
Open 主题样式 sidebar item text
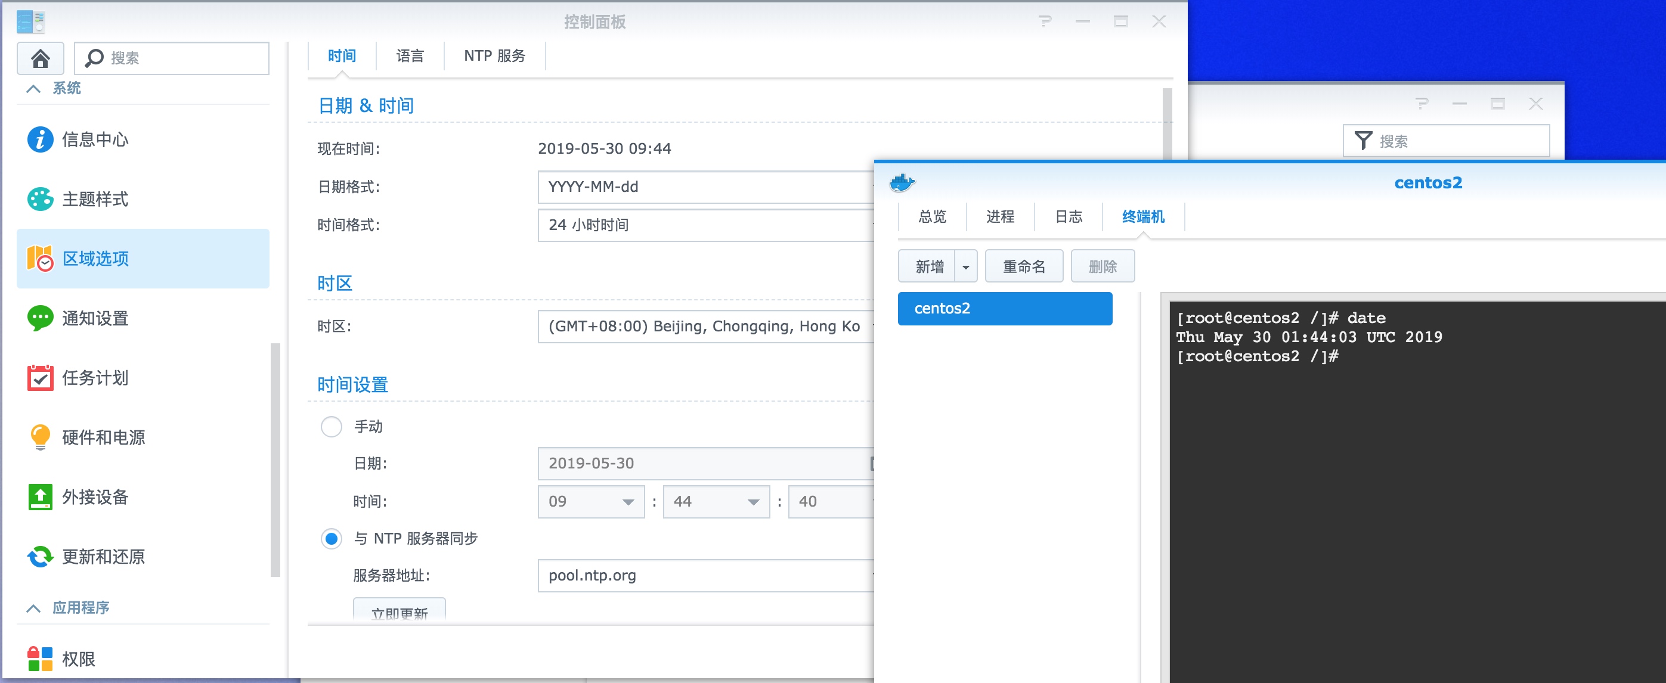[x=95, y=199]
